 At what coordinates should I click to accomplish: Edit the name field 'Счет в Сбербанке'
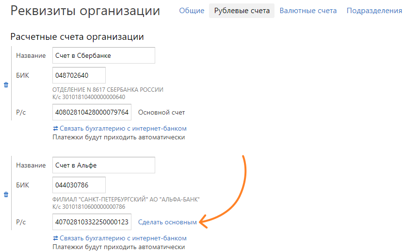click(104, 55)
